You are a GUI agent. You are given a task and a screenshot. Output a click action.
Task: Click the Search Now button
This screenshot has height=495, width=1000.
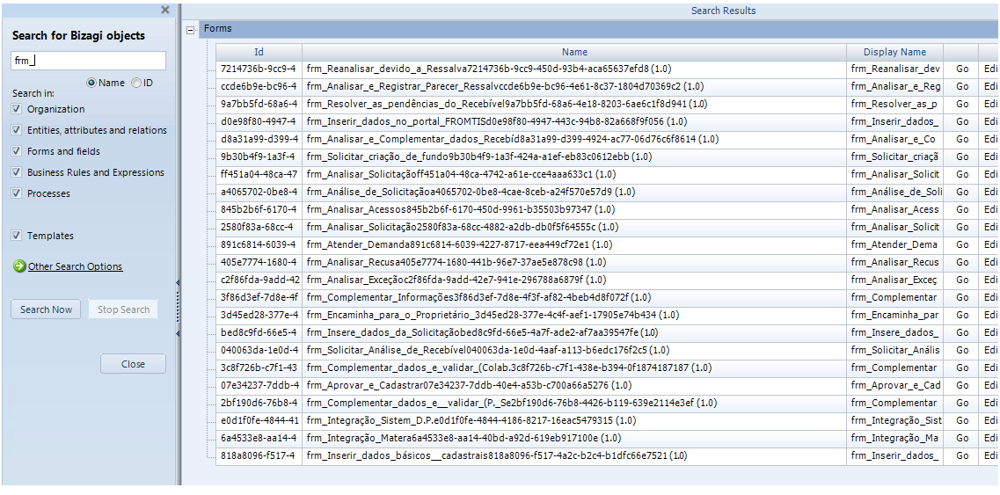point(46,309)
